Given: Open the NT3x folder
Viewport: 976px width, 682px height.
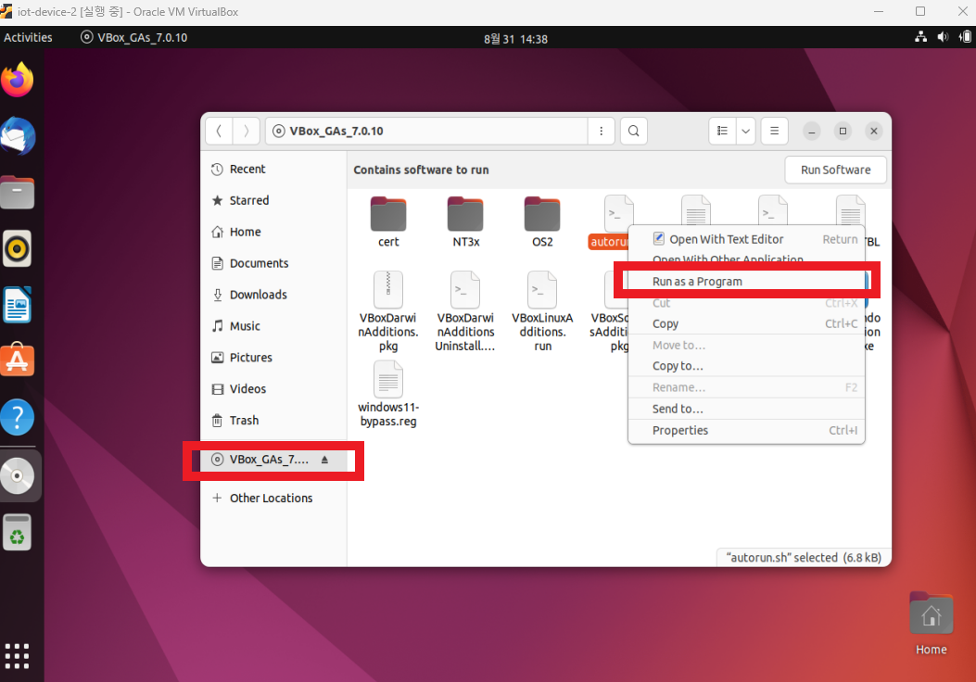Looking at the screenshot, I should pyautogui.click(x=465, y=222).
